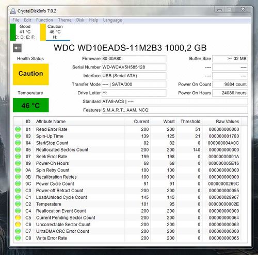Screen dimensions: 258x255
Task: Click green status icon for Reallocation Event Count
Action: [x=18, y=211]
